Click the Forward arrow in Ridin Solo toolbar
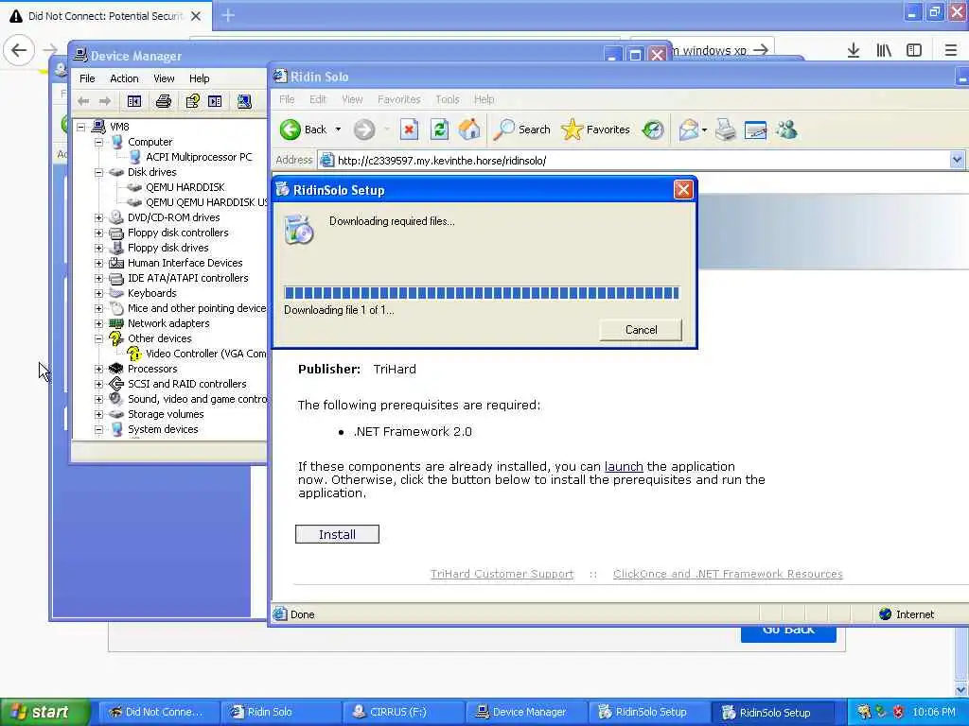Viewport: 969px width, 726px height. [x=364, y=130]
